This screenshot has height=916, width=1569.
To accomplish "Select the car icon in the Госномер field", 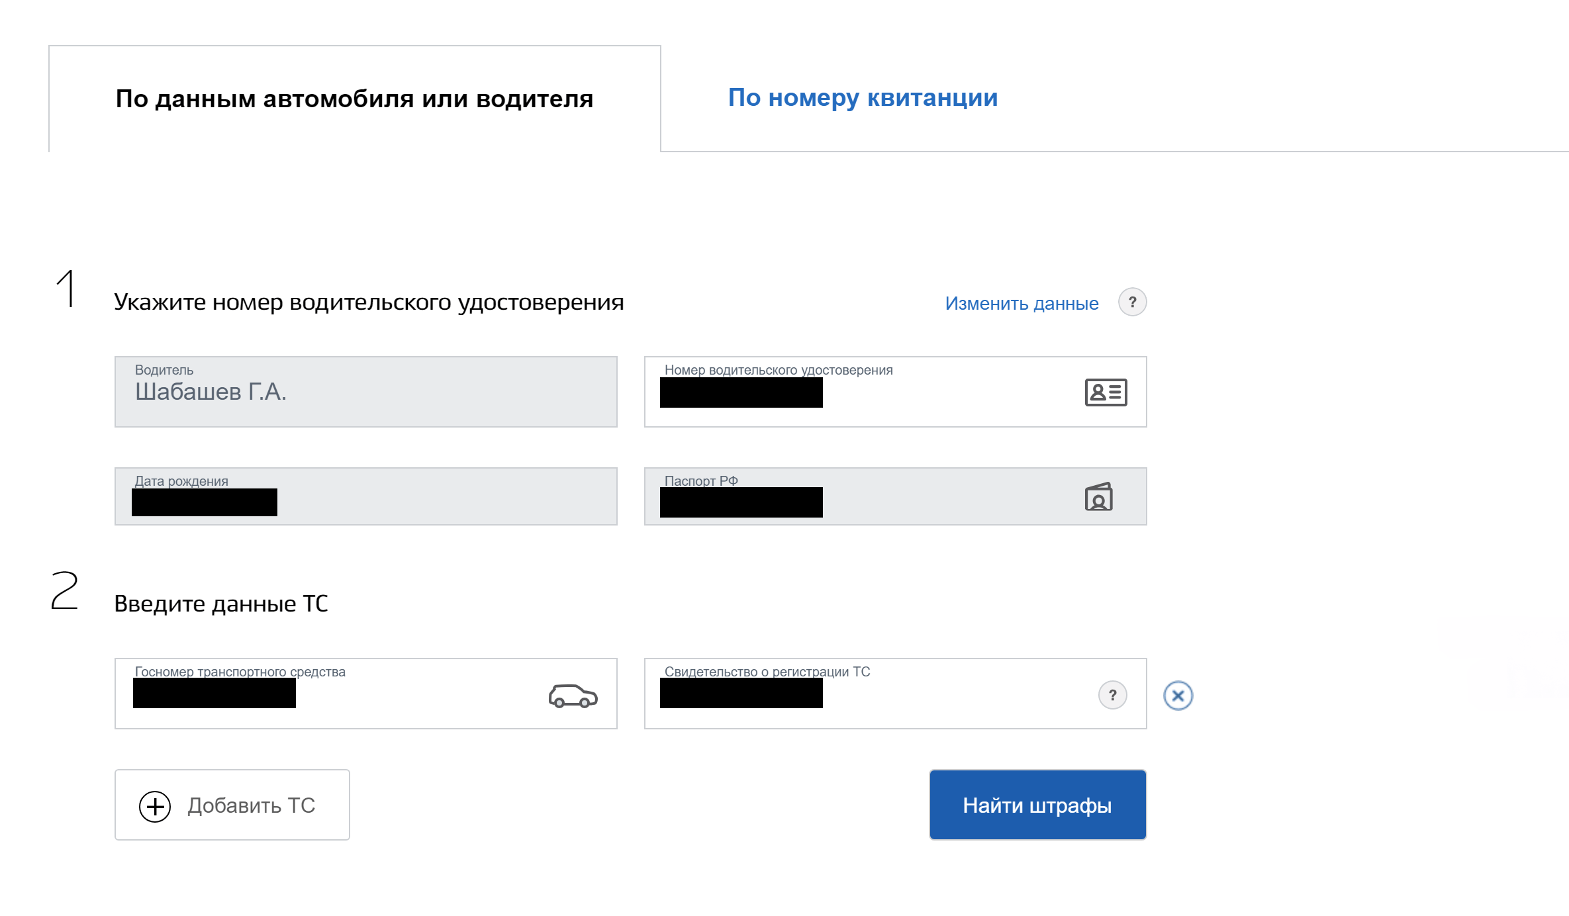I will tap(573, 696).
